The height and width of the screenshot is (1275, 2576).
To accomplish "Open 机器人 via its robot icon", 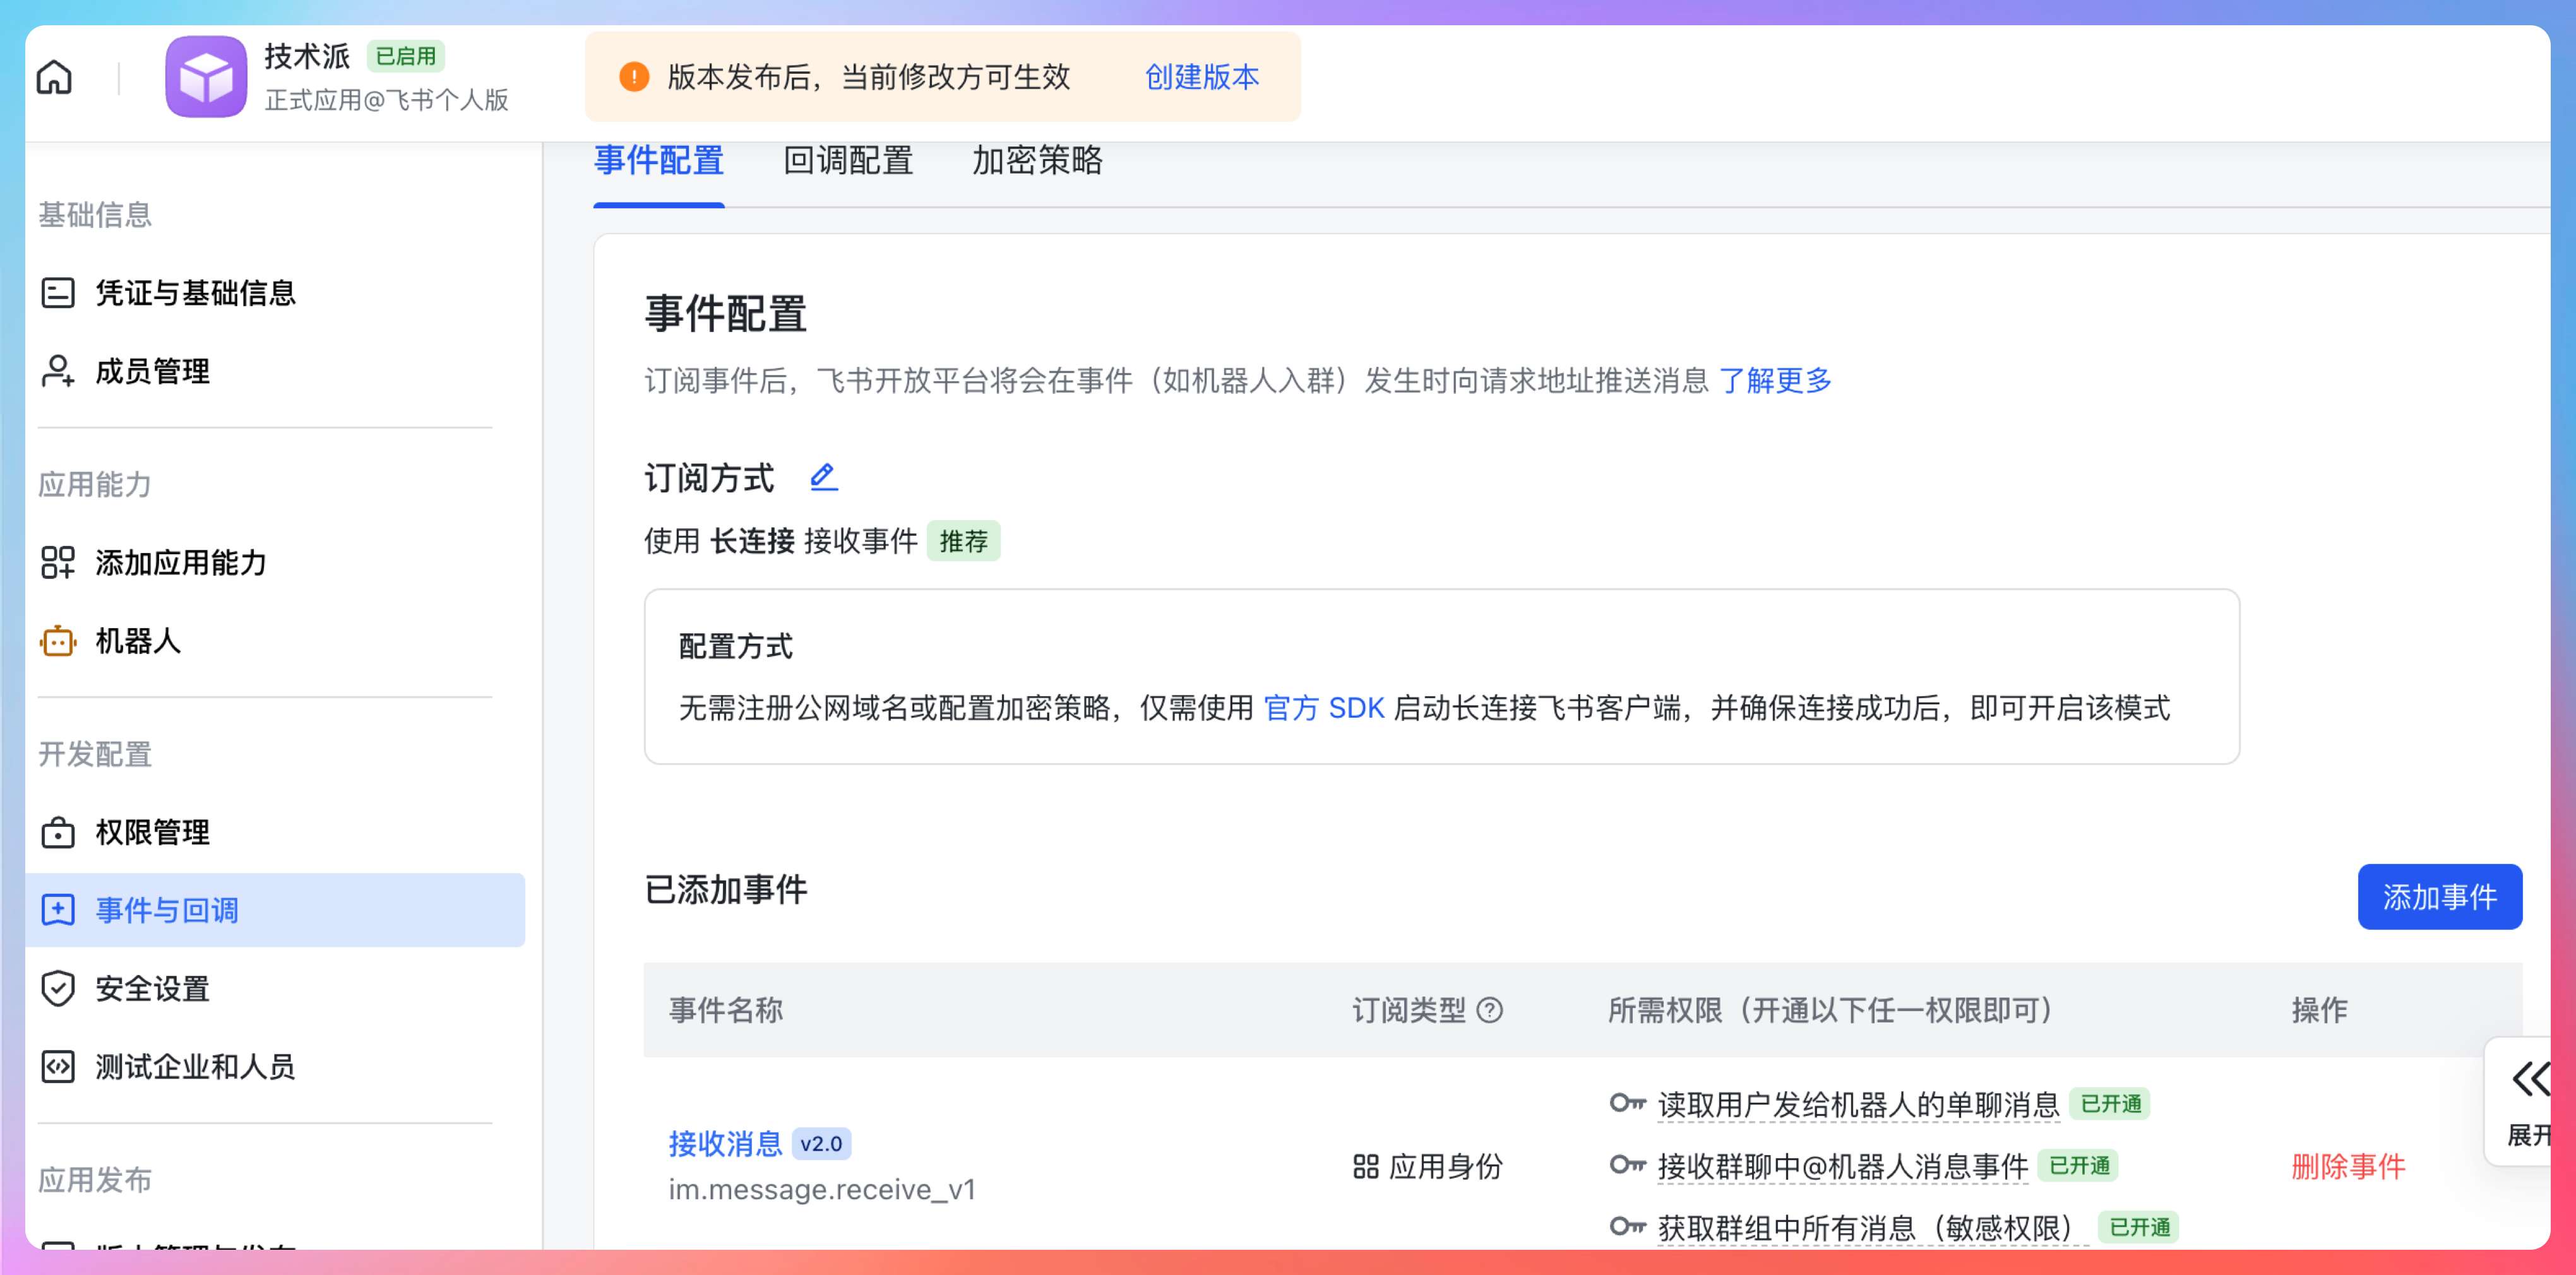I will pos(58,640).
